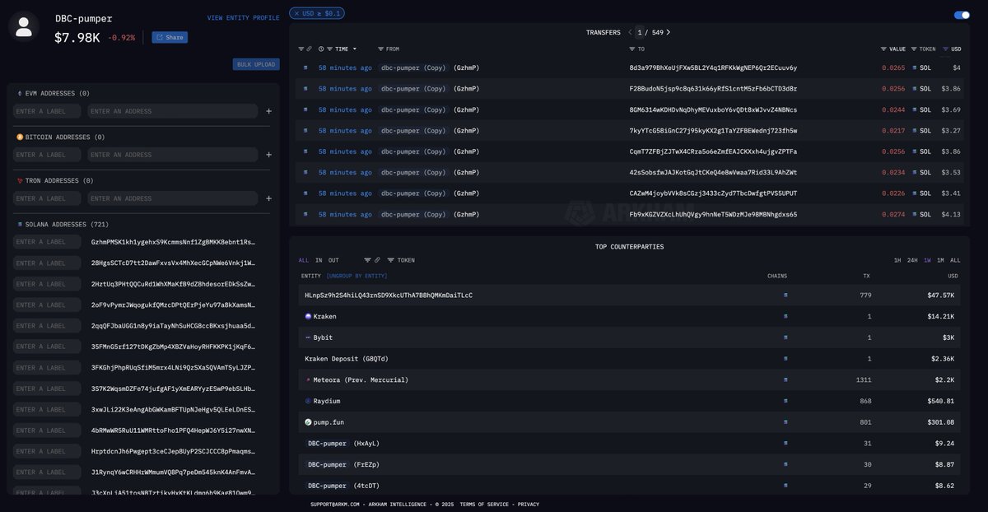The width and height of the screenshot is (988, 512).
Task: Set counterparties timeframe to 1W
Action: 927,260
